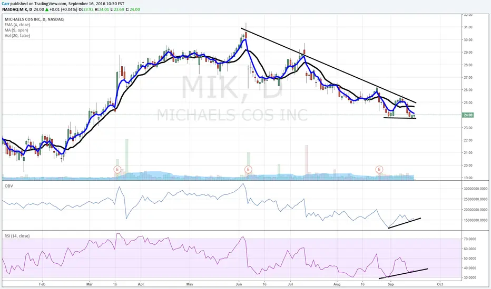This screenshot has height=289, width=491.
Task: Click the earnings E marker in late August
Action: pos(379,170)
